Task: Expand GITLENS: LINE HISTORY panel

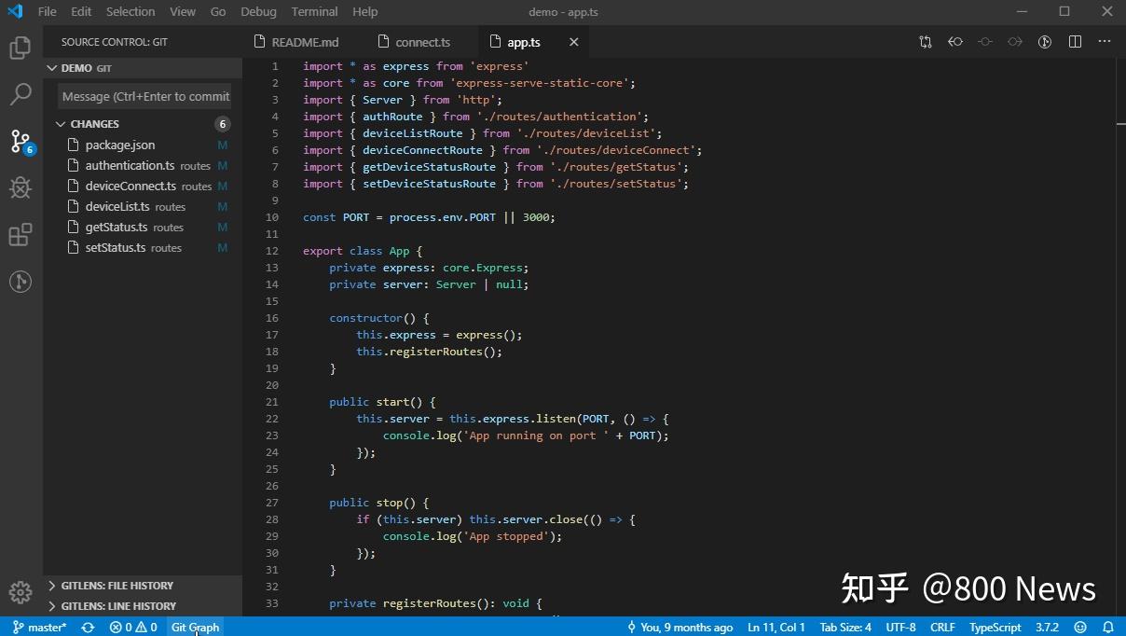Action: pyautogui.click(x=143, y=606)
